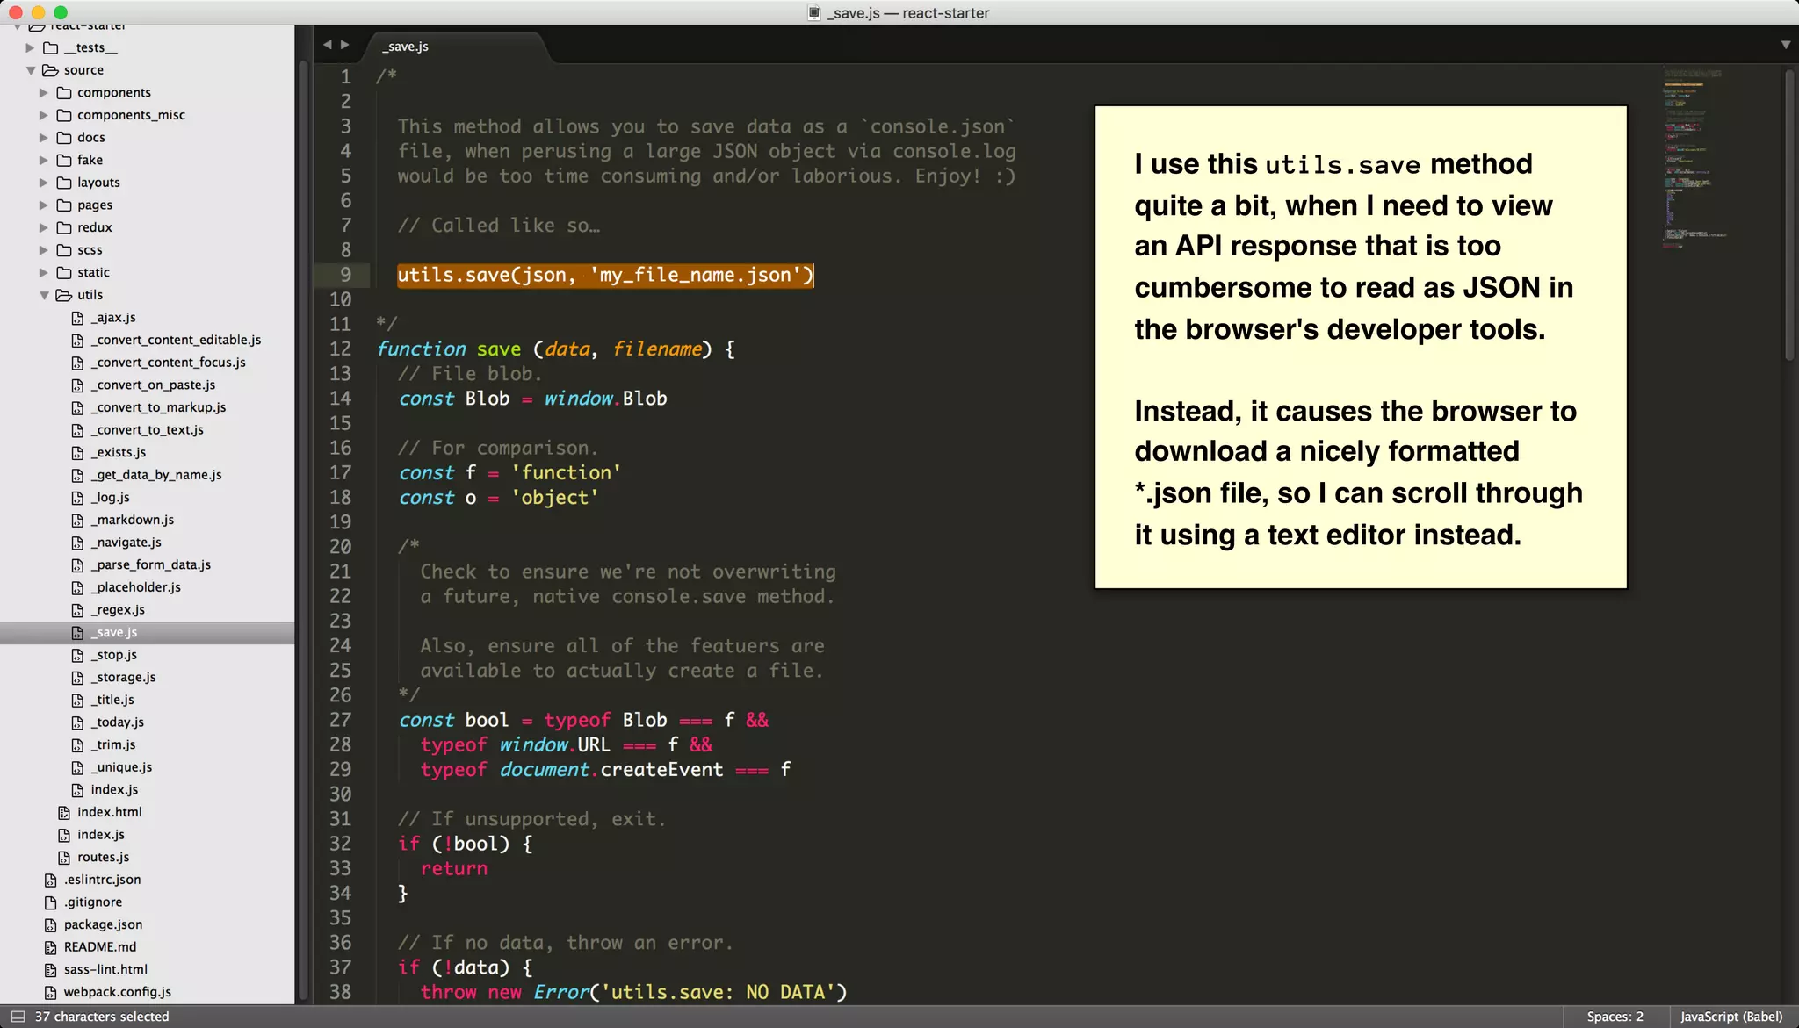Click the utils folder icon

64,295
